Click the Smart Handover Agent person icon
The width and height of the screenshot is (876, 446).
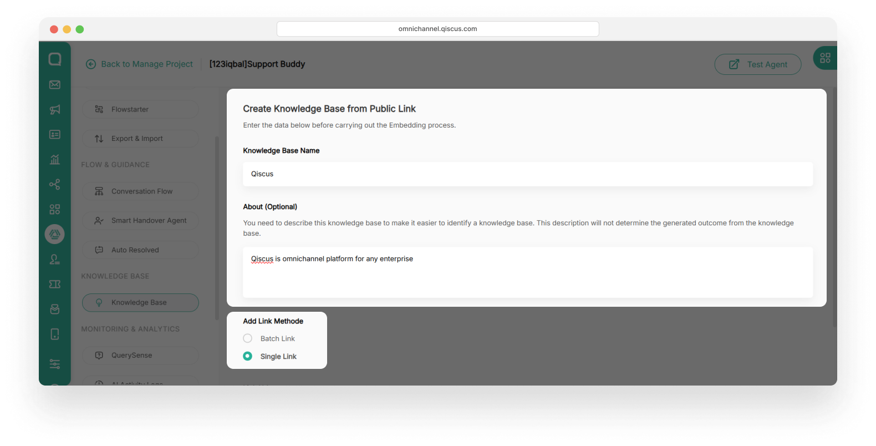pos(99,220)
